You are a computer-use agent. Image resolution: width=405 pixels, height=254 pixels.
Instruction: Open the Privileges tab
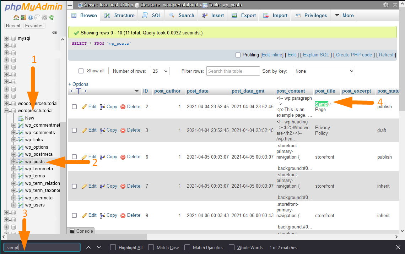click(x=311, y=16)
